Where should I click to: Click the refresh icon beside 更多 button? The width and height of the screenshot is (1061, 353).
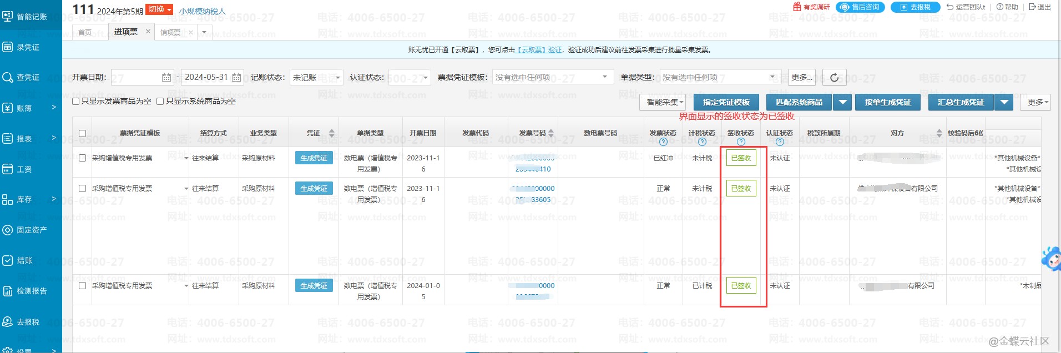(834, 78)
